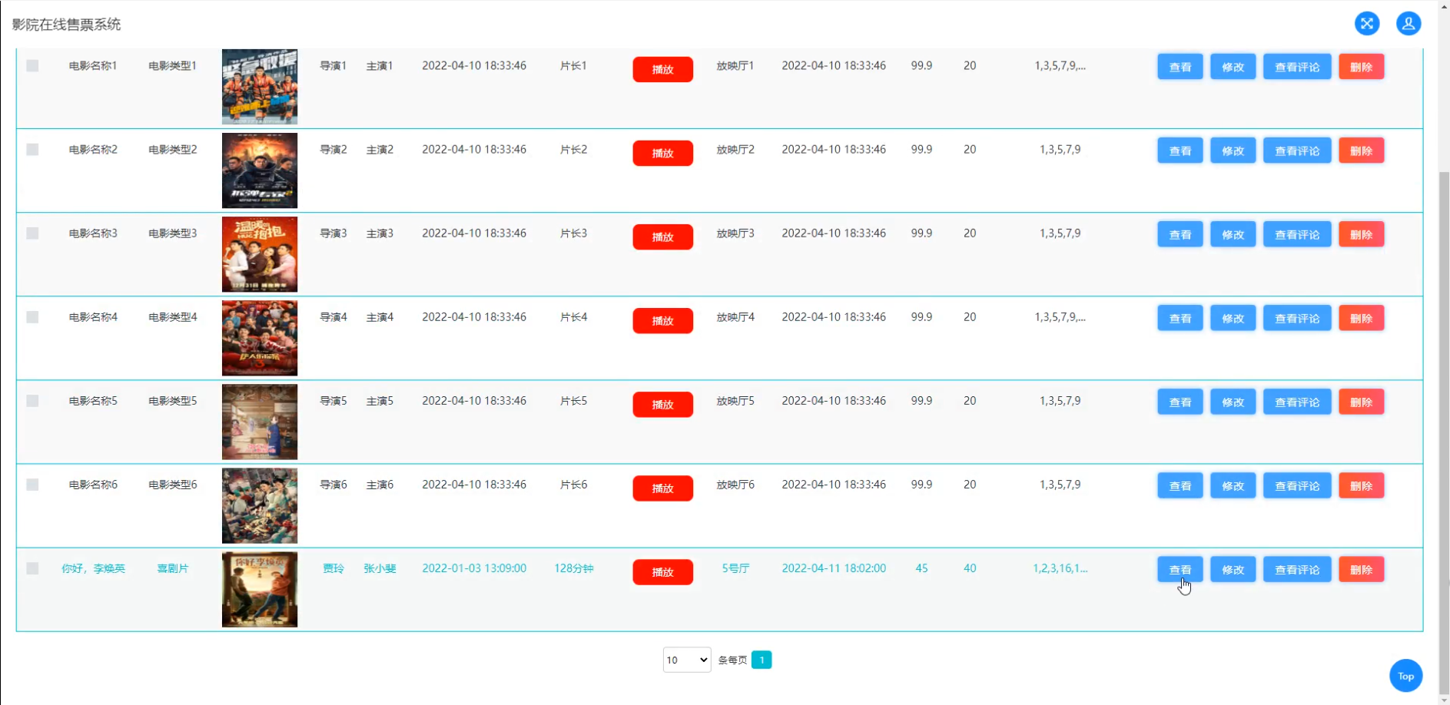1450x705 pixels.
Task: Open 修改 for 电影名称6
Action: [x=1233, y=485]
